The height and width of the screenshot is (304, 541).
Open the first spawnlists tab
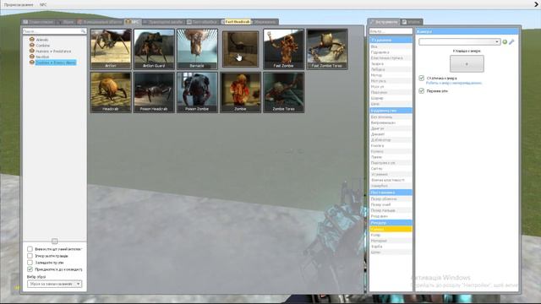(38, 22)
